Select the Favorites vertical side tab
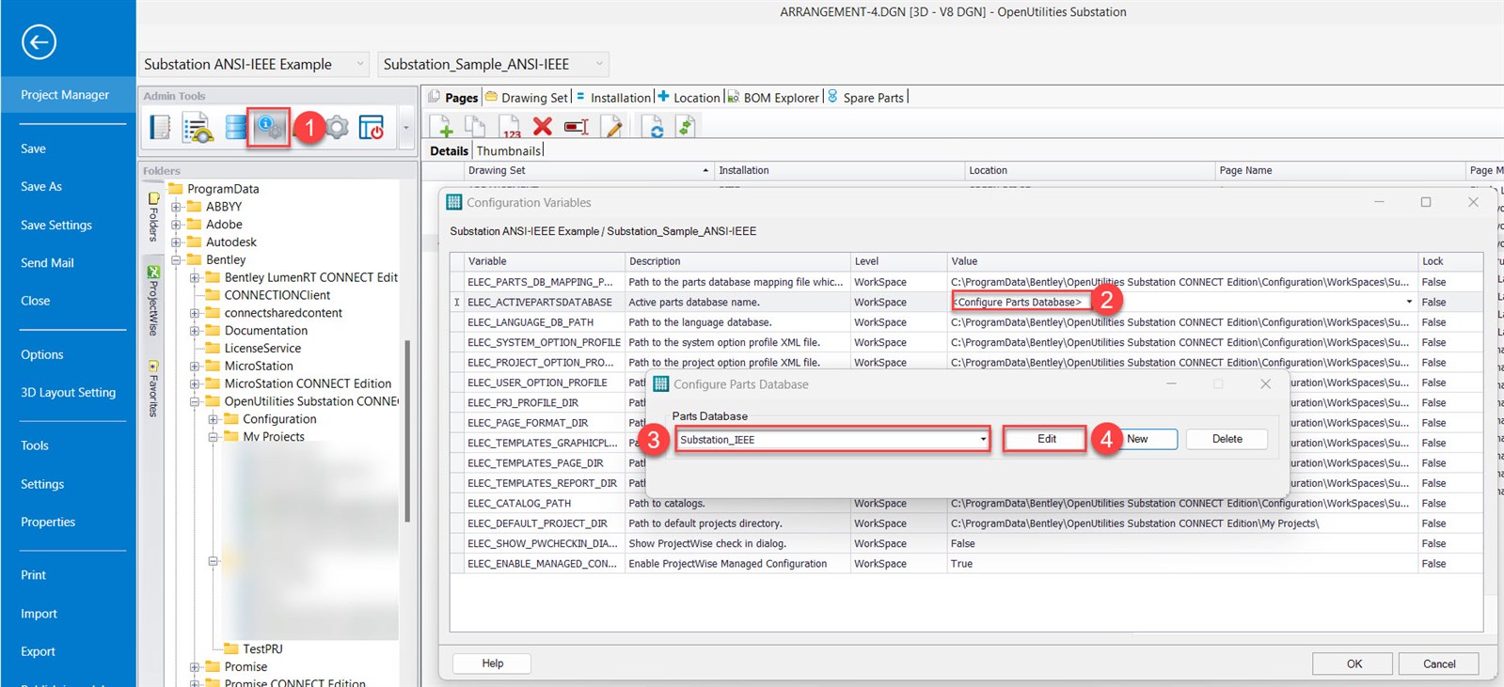This screenshot has width=1504, height=687. click(x=152, y=388)
